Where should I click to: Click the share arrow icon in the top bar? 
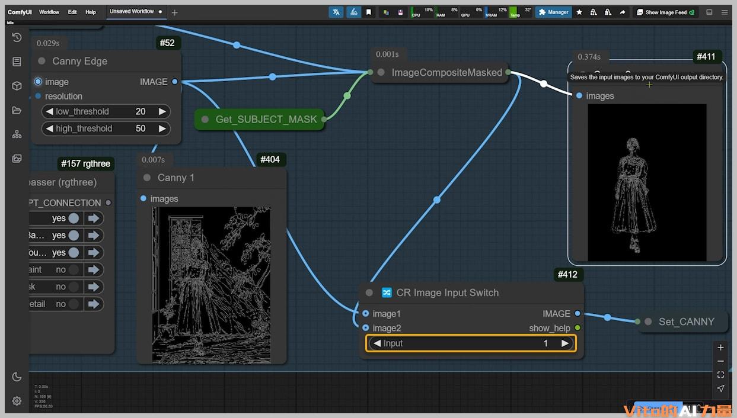623,12
